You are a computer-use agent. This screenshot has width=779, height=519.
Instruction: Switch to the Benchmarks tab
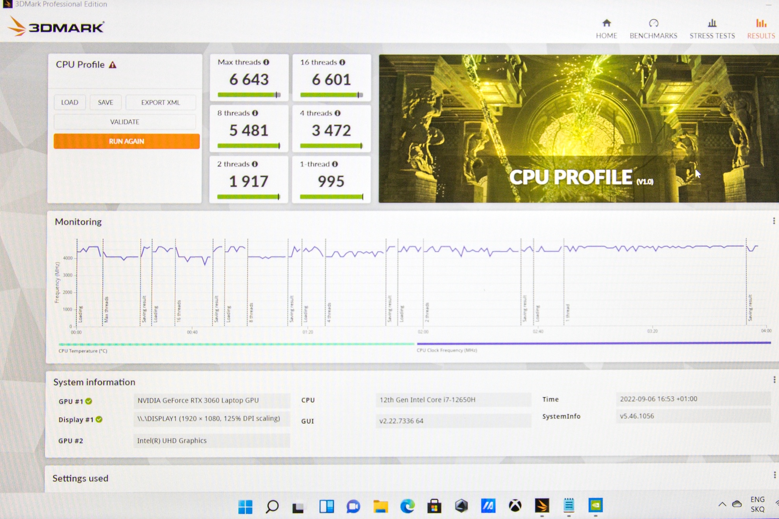click(x=653, y=29)
